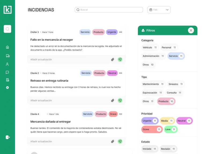Open options menu for Mercancía dañada incident

click(121, 114)
